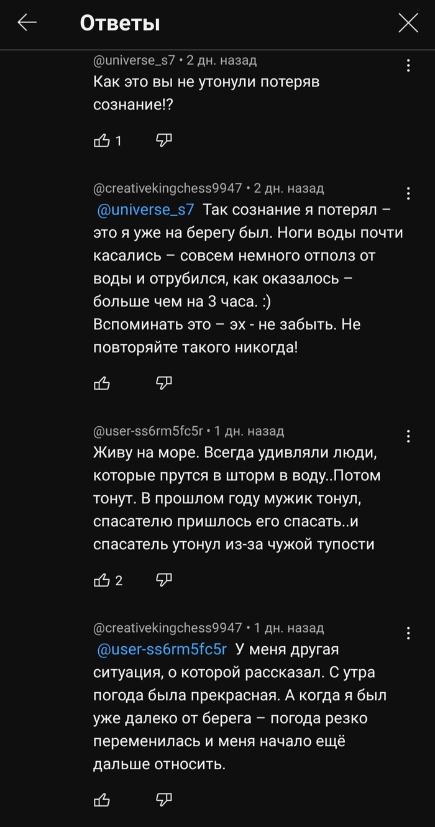Dislike the comment by @universe_s7
Screen dimensions: 435x827
[163, 140]
